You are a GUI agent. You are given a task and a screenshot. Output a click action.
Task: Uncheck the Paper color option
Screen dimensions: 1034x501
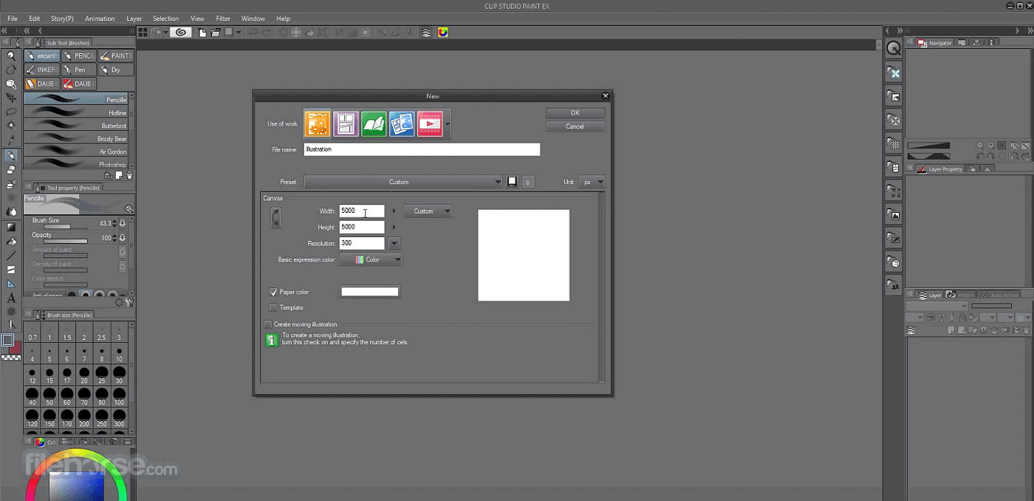pos(274,291)
